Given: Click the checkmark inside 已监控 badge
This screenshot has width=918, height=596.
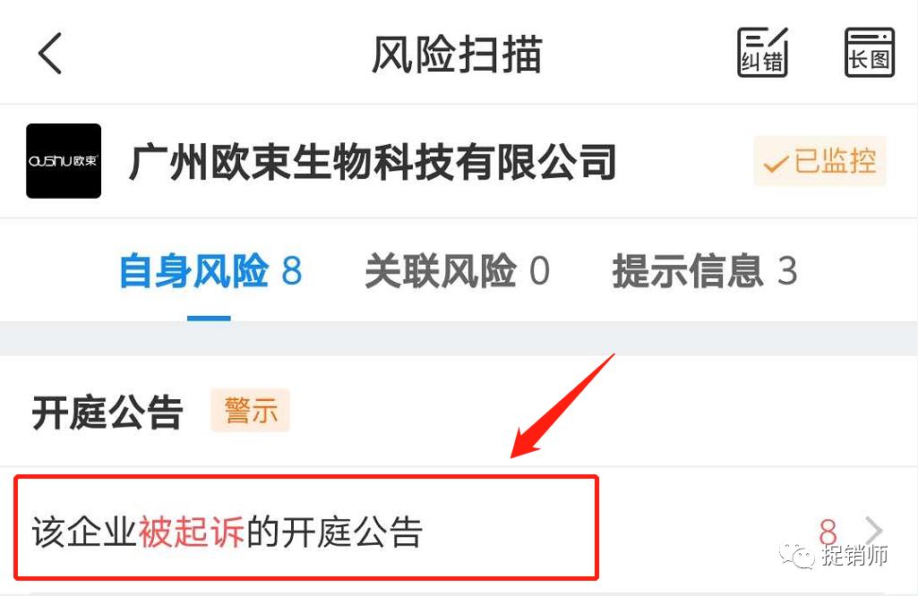Looking at the screenshot, I should coord(776,165).
